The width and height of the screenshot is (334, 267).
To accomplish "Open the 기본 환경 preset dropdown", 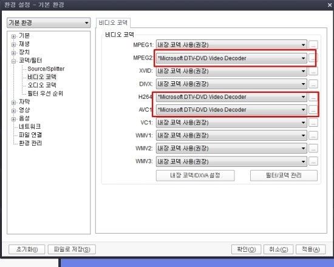I will 49,23.
